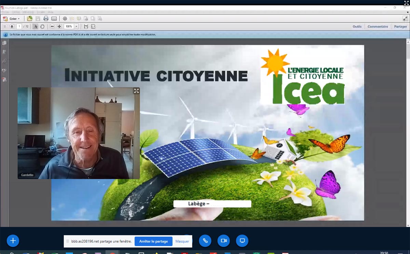
Task: Click the Fichier menu
Action: click(x=5, y=12)
